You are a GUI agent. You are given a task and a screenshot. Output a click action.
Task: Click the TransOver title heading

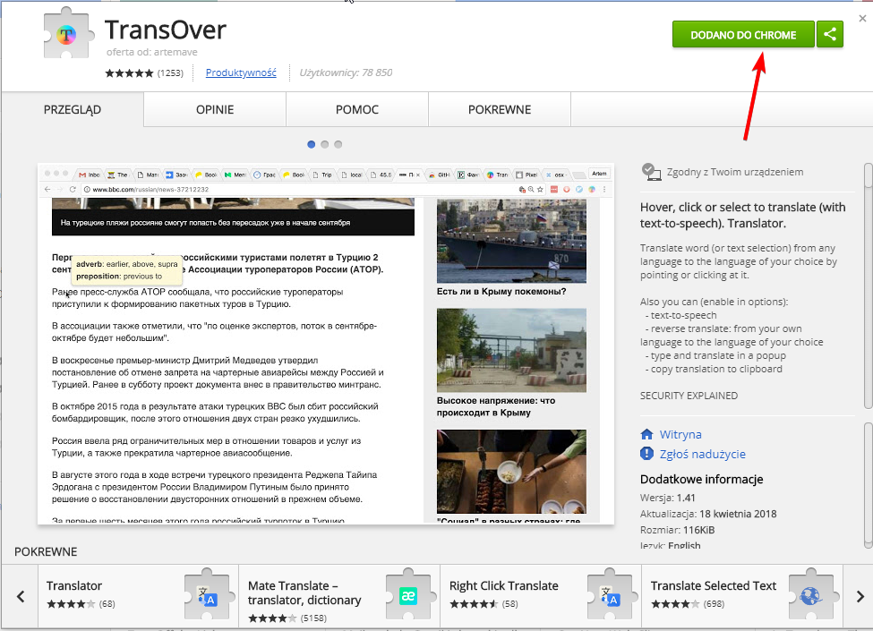166,30
